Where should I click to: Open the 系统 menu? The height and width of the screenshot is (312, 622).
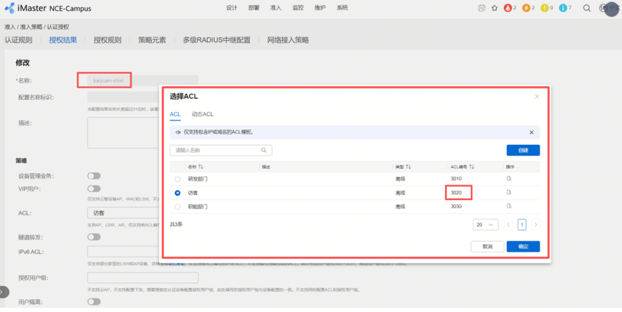342,8
